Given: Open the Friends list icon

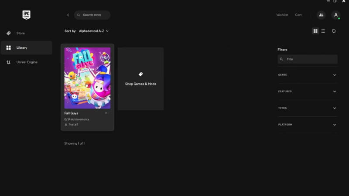Looking at the screenshot, I should (x=321, y=15).
